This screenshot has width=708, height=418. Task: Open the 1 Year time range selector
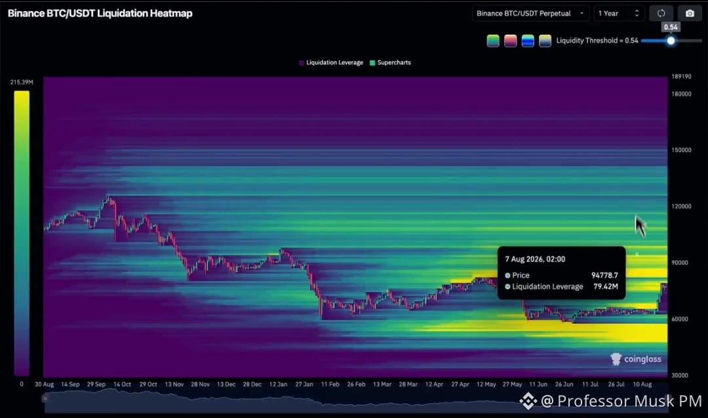tap(619, 13)
